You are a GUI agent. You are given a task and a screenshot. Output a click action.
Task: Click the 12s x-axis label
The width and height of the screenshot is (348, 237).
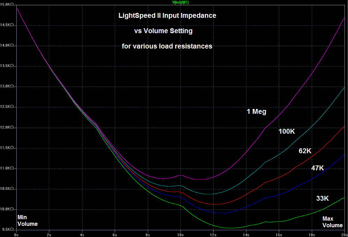[x=213, y=235]
